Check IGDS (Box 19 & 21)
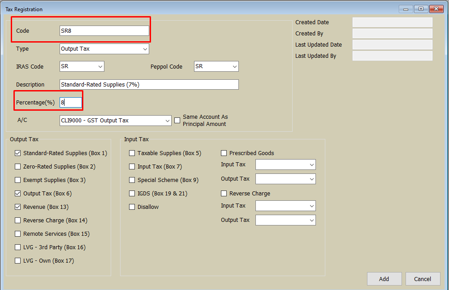This screenshot has height=290, width=449. 132,194
